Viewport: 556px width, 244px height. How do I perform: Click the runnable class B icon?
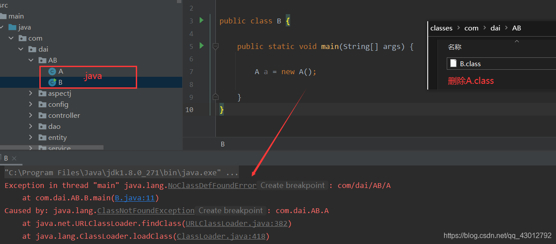click(52, 82)
